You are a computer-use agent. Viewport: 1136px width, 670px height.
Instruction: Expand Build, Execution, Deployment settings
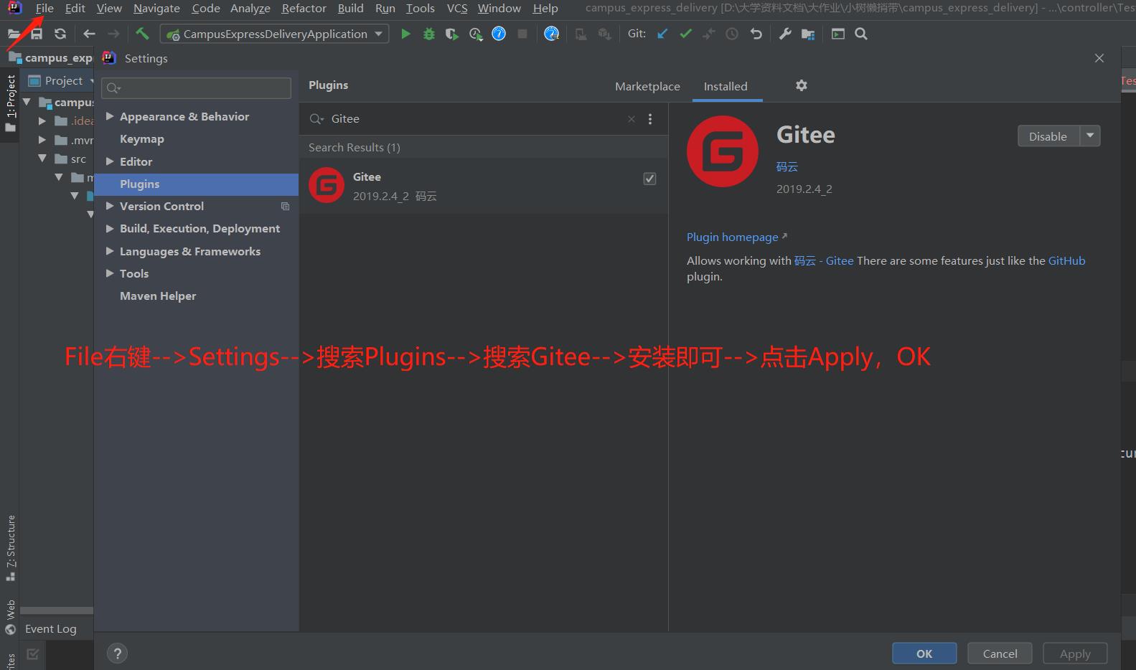click(110, 228)
